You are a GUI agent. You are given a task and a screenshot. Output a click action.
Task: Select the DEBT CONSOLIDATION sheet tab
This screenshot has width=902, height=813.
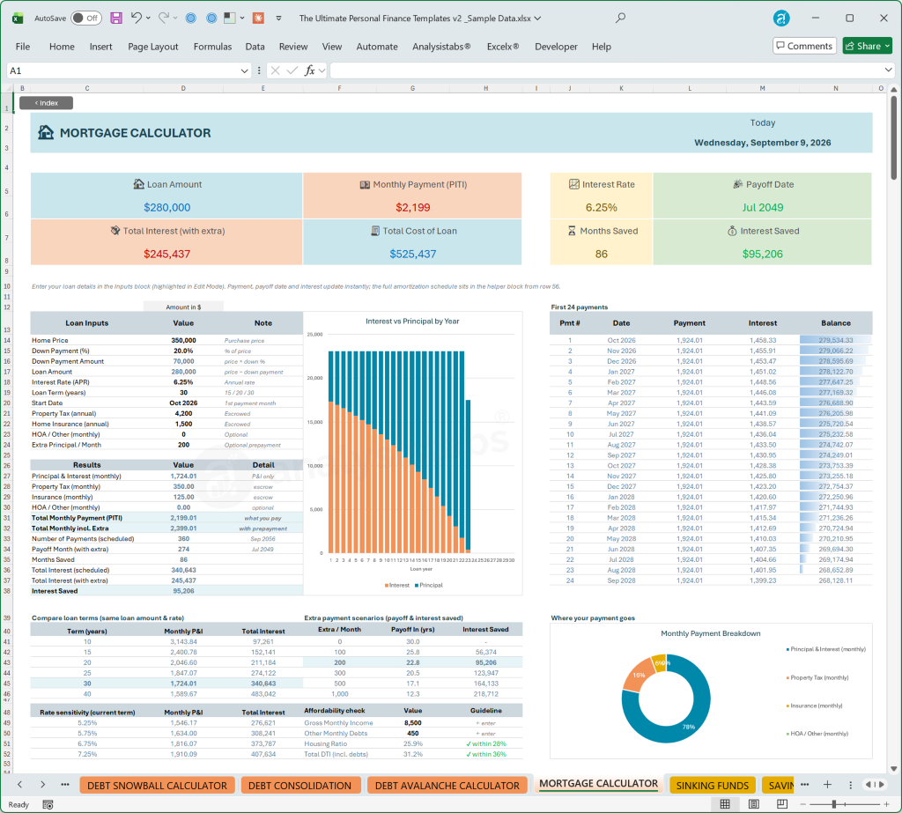299,786
